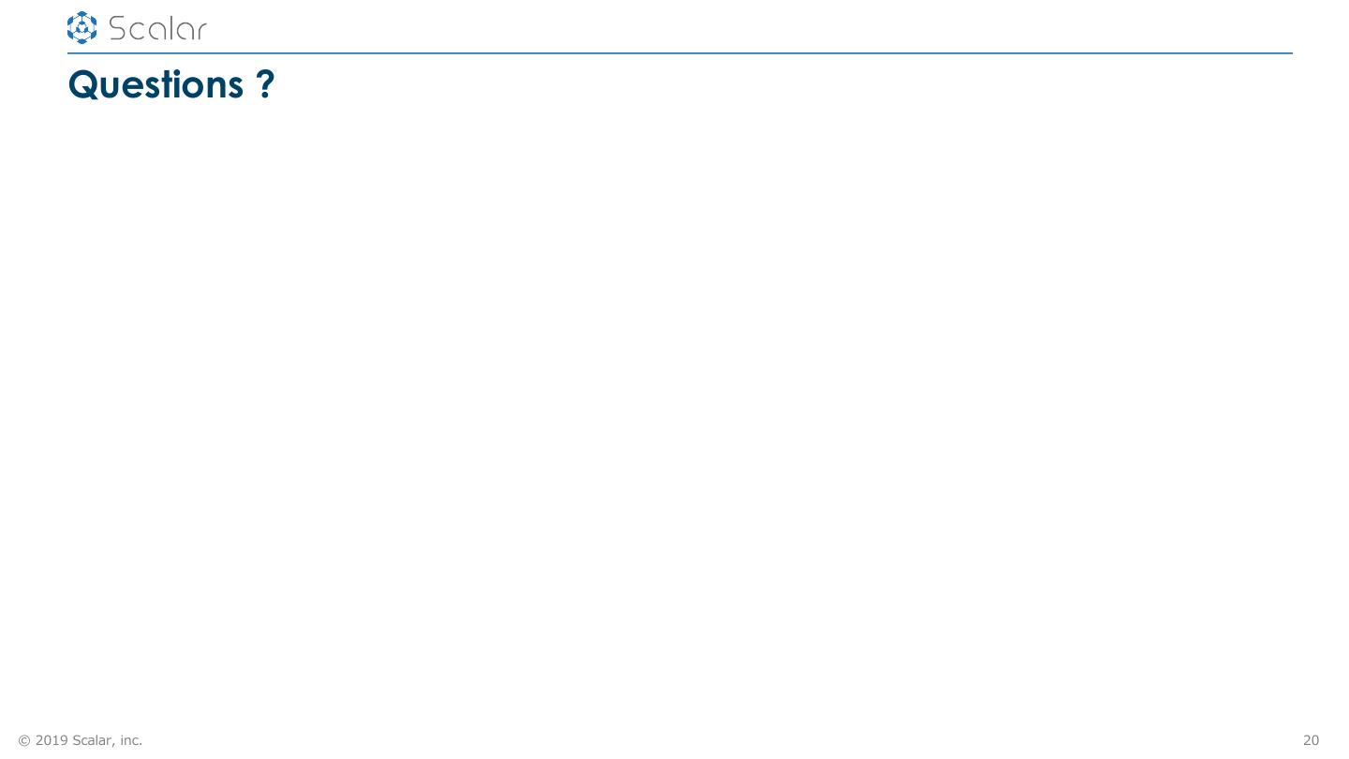This screenshot has height=759, width=1349.
Task: Click the copyright symbol in the footer
Action: point(24,740)
